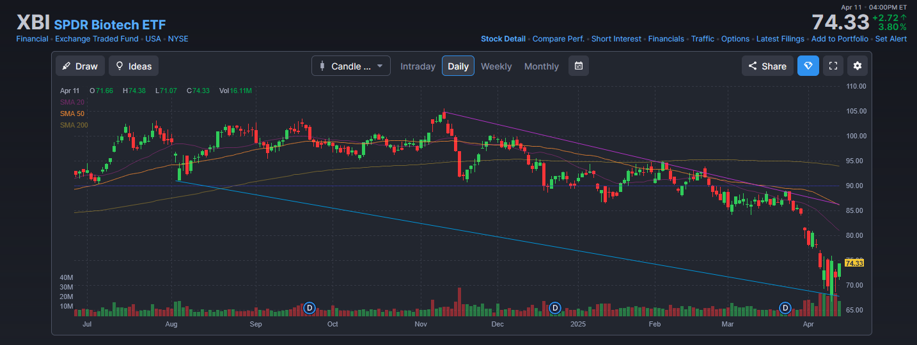
Task: Click Add to Portfolio link
Action: (840, 39)
